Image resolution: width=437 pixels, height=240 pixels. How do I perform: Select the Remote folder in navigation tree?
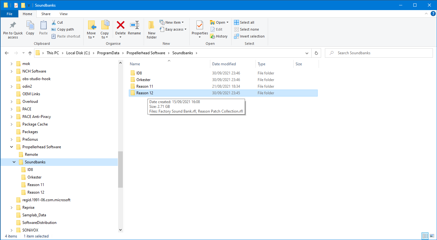31,155
